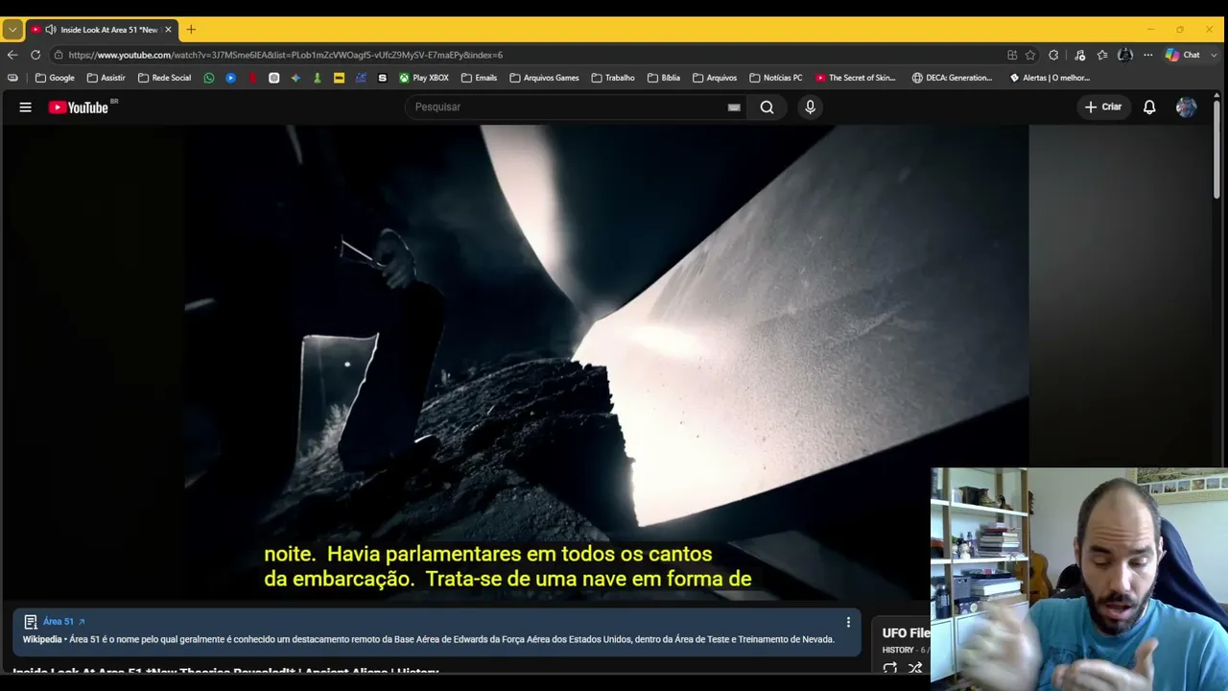Image resolution: width=1228 pixels, height=691 pixels.
Task: Go back to the previous page
Action: (x=12, y=55)
